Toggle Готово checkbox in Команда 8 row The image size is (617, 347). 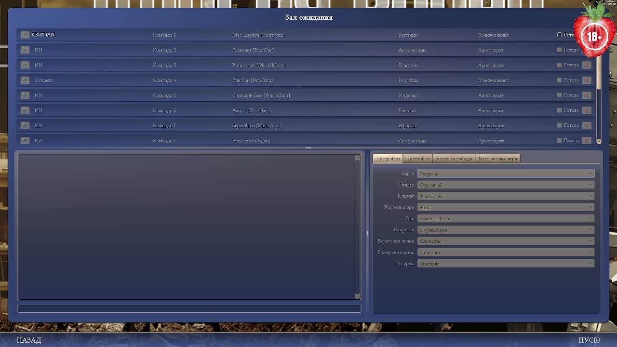pyautogui.click(x=560, y=140)
